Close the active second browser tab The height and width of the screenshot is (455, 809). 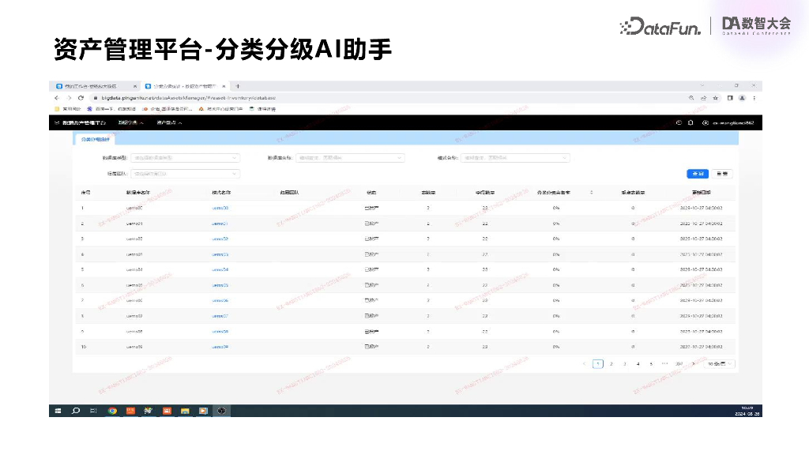click(x=224, y=86)
